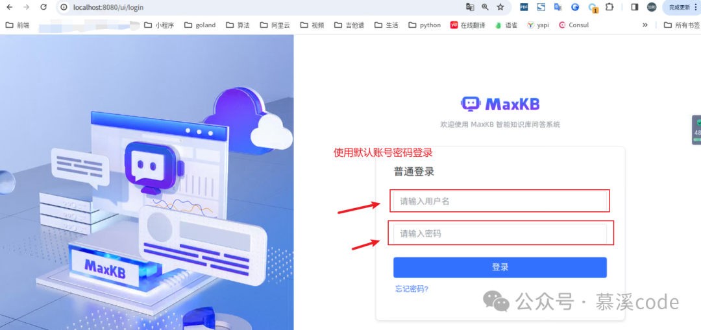Open the user profile avatar

[x=652, y=7]
